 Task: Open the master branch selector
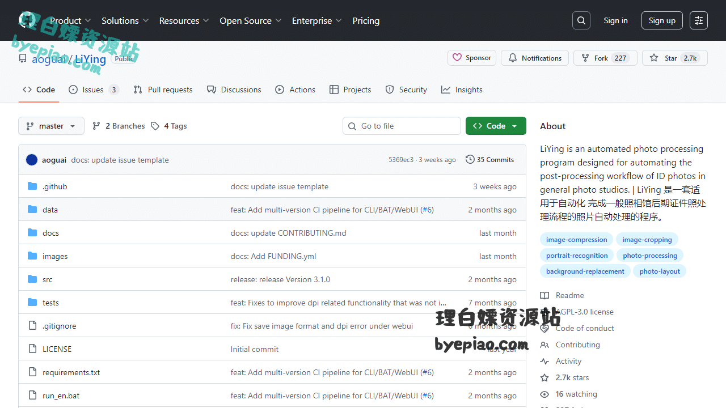[51, 126]
